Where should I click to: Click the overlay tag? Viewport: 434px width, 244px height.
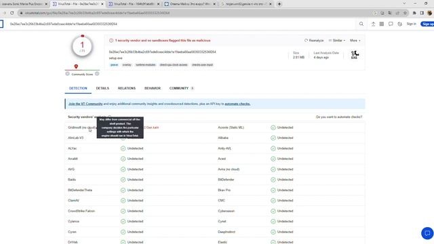(127, 65)
